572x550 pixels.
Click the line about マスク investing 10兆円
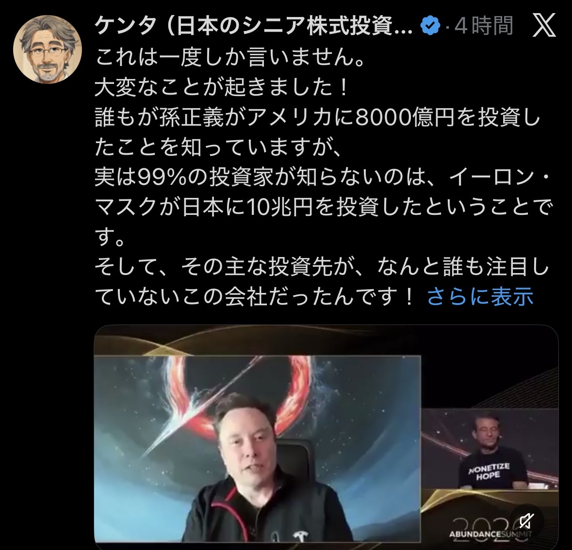[x=324, y=207]
